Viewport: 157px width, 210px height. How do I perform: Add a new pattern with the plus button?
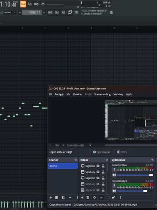click(44, 13)
